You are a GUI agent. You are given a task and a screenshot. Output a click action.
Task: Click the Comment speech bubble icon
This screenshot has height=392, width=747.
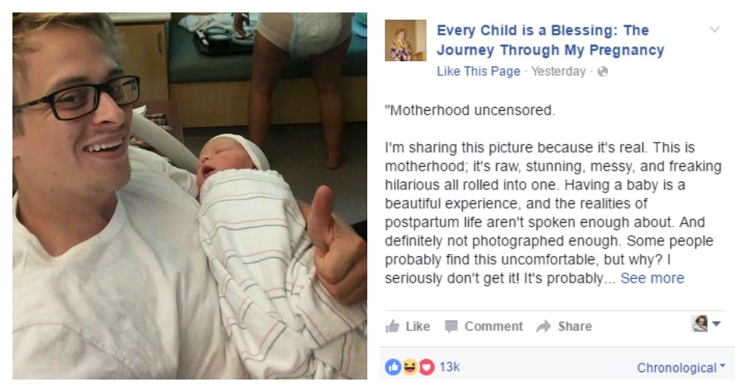451,327
